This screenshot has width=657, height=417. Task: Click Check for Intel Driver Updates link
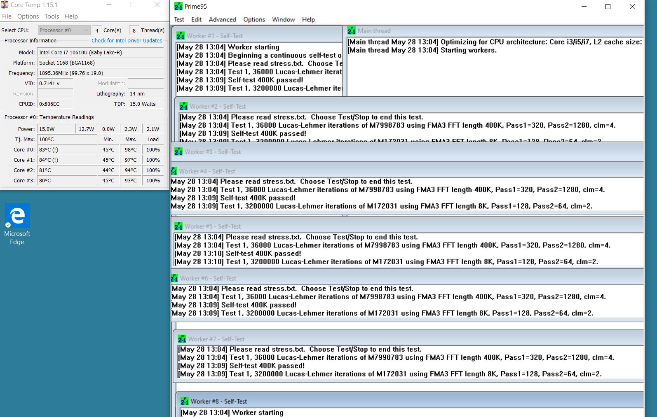pyautogui.click(x=127, y=41)
